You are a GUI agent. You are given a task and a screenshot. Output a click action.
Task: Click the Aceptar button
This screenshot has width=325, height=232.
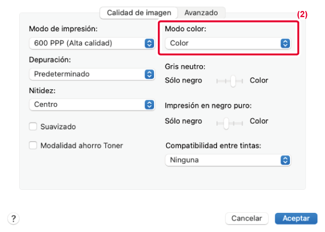(x=296, y=218)
